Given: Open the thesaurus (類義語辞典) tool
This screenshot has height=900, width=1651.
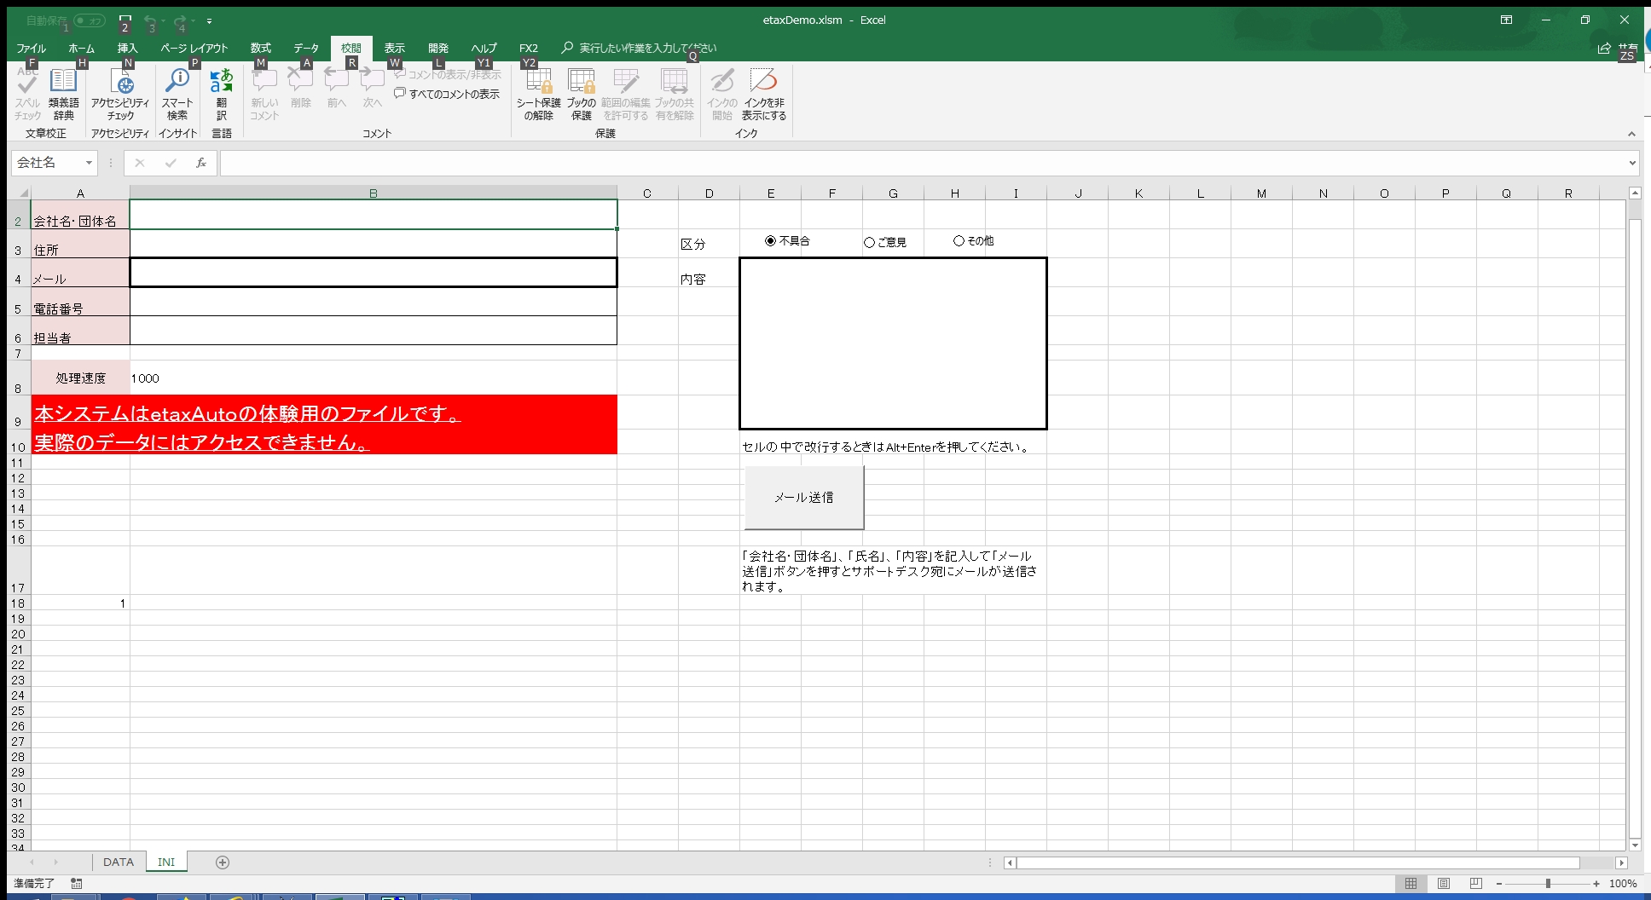Looking at the screenshot, I should (x=63, y=94).
